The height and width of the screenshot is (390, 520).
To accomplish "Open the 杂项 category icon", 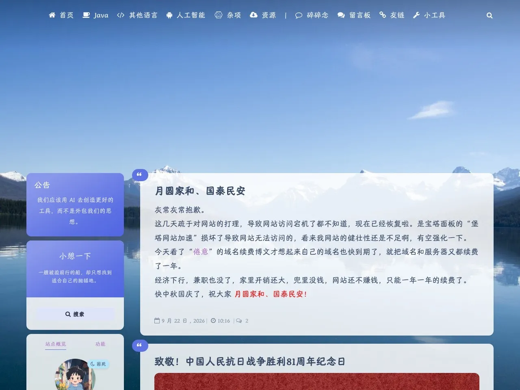I will (x=219, y=15).
